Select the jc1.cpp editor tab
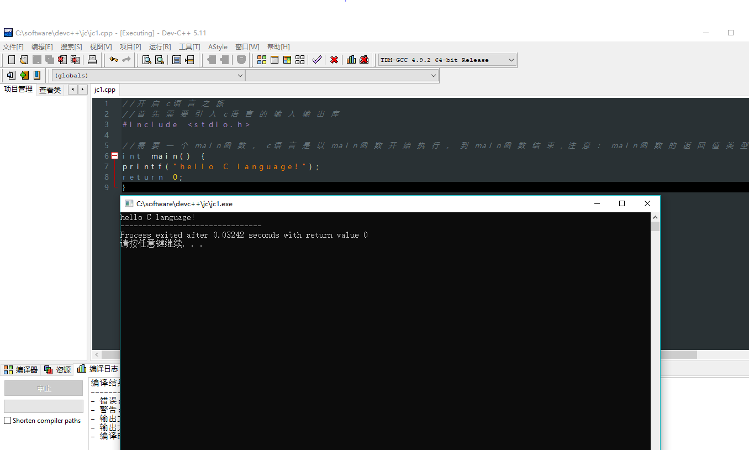The width and height of the screenshot is (749, 450). pyautogui.click(x=105, y=90)
